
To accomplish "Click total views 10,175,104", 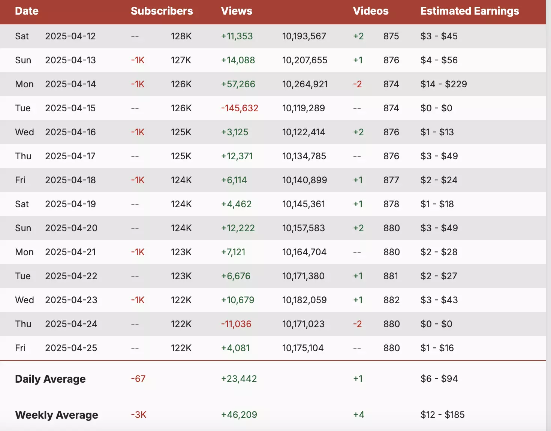I will (x=303, y=348).
